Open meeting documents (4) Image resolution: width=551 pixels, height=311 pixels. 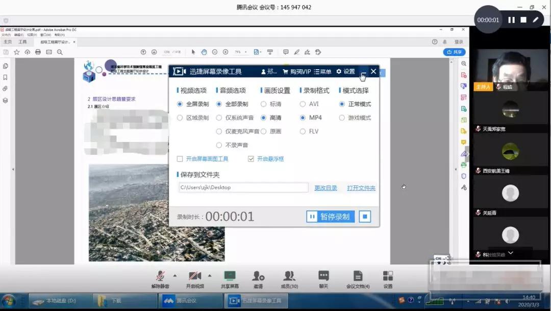point(358,279)
